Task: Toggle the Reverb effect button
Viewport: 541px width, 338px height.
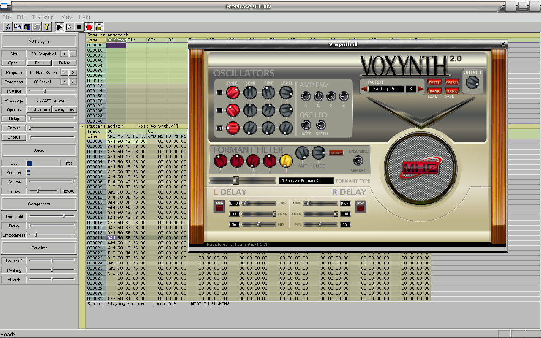Action: click(14, 128)
